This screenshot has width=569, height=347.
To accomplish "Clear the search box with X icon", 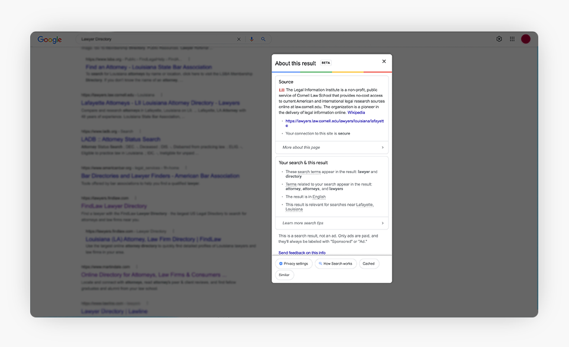I will (x=239, y=40).
